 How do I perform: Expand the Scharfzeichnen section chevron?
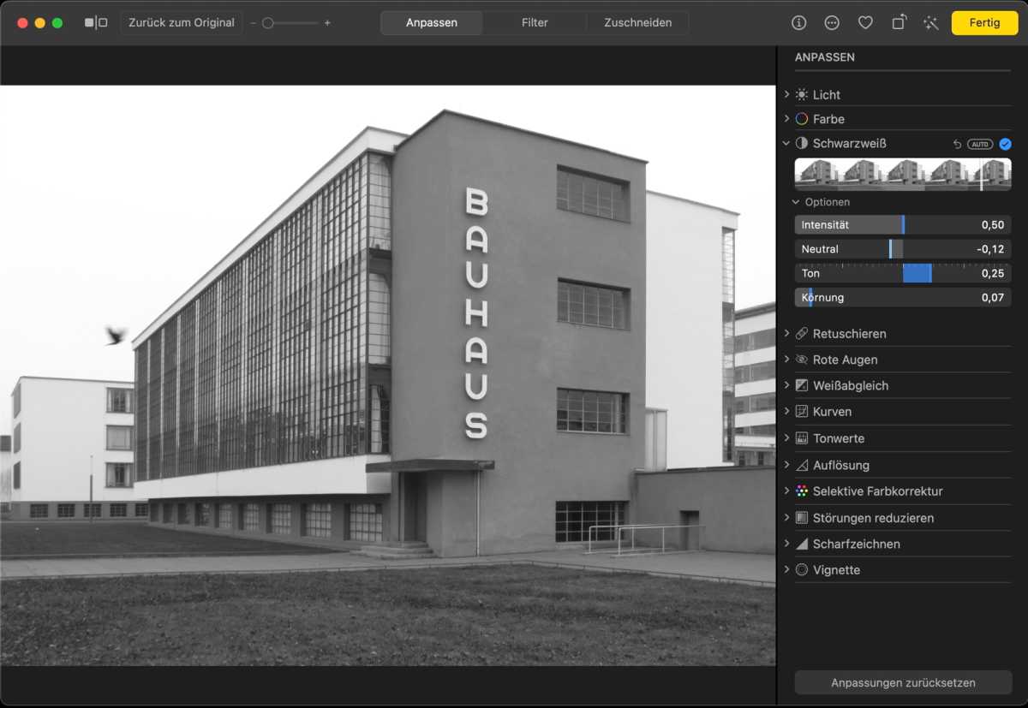click(786, 544)
